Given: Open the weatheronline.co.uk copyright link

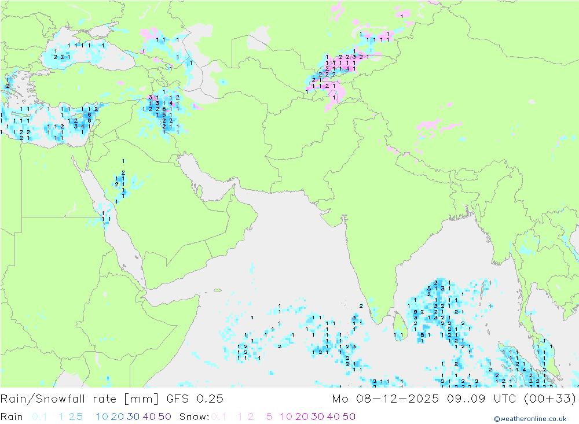Looking at the screenshot, I should (x=530, y=419).
